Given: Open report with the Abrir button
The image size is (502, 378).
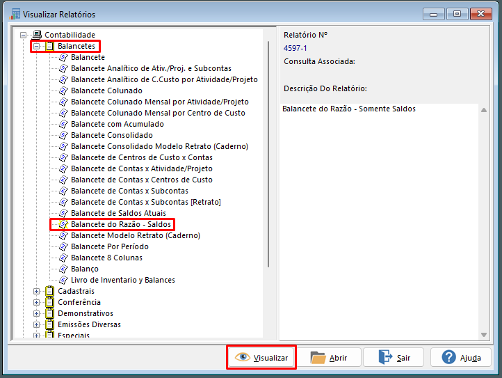Looking at the screenshot, I should coord(329,357).
